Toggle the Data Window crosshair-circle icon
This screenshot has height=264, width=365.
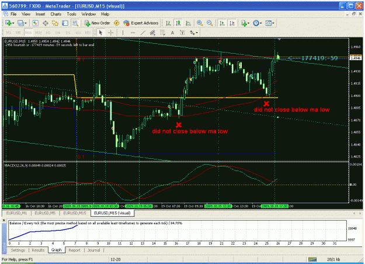(45, 23)
